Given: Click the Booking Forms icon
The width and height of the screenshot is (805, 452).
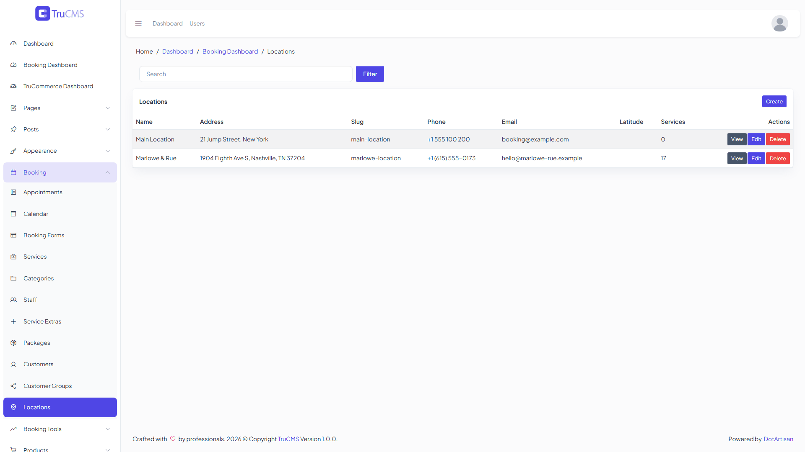Looking at the screenshot, I should coord(13,235).
